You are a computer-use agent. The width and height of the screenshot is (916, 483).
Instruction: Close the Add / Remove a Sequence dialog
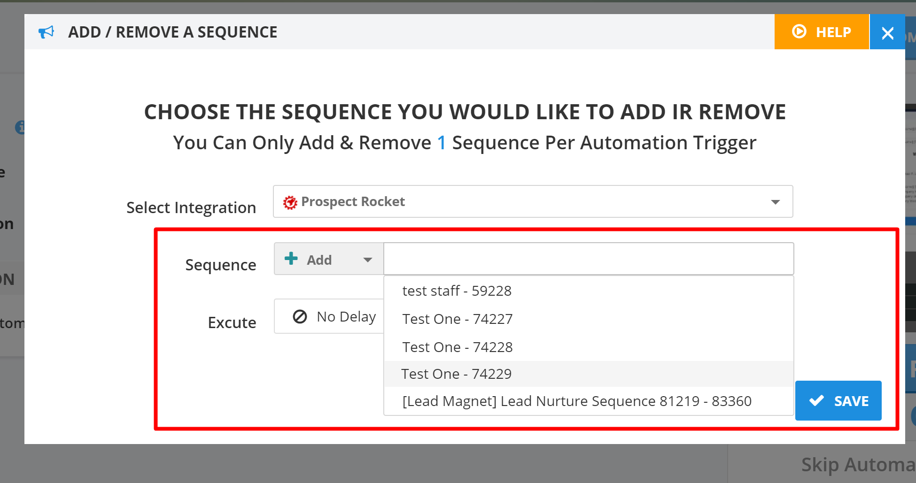887,32
